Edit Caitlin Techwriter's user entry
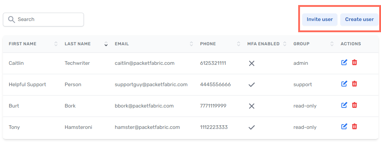This screenshot has width=381, height=143. [344, 63]
